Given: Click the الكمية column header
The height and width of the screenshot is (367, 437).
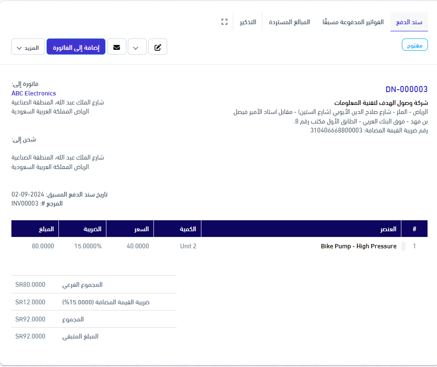Looking at the screenshot, I should coord(188,229).
